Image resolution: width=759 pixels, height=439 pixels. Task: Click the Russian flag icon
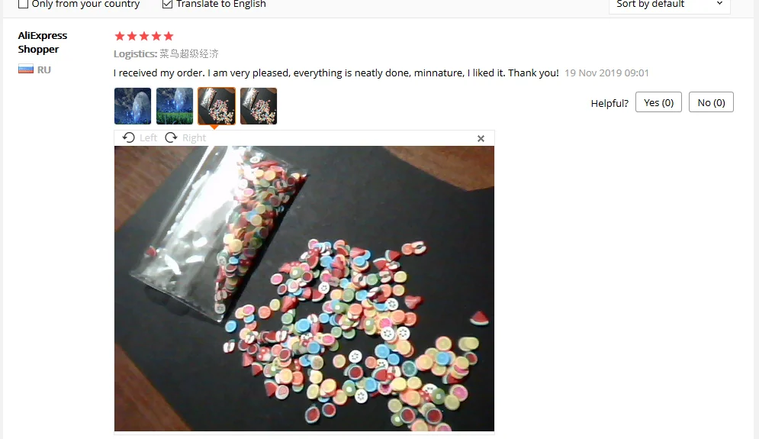click(x=26, y=69)
